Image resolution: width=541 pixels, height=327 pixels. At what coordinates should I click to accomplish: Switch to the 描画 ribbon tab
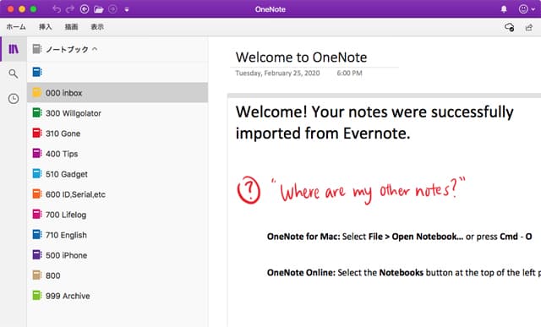[x=71, y=27]
